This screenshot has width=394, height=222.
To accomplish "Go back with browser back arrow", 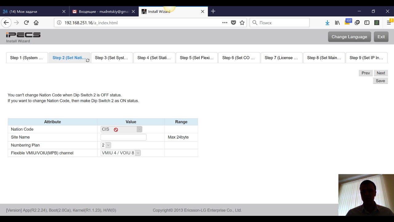I will [6, 23].
